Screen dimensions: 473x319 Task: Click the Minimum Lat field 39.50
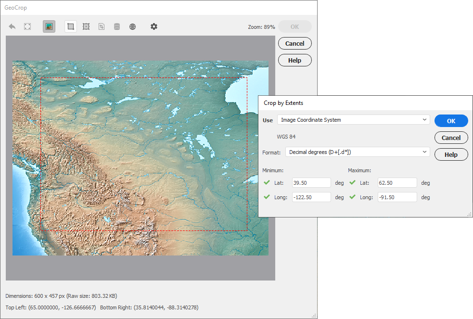click(x=312, y=183)
